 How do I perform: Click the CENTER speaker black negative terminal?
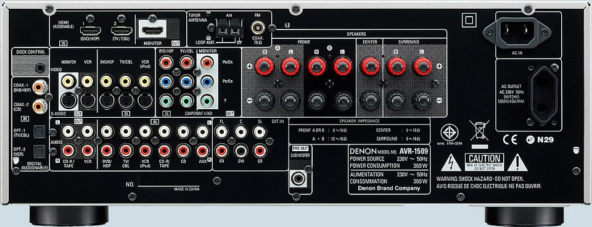pyautogui.click(x=370, y=101)
